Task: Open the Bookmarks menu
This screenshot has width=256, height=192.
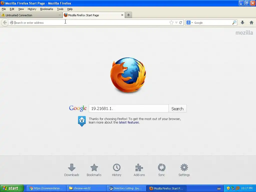Action: pyautogui.click(x=47, y=9)
